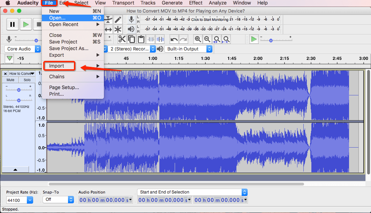The height and width of the screenshot is (213, 371).
Task: Expand the Open Recent submenu
Action: click(x=73, y=25)
